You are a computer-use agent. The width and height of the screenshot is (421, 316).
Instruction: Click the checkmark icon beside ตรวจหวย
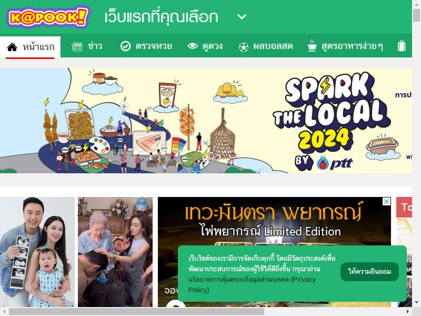coord(125,46)
